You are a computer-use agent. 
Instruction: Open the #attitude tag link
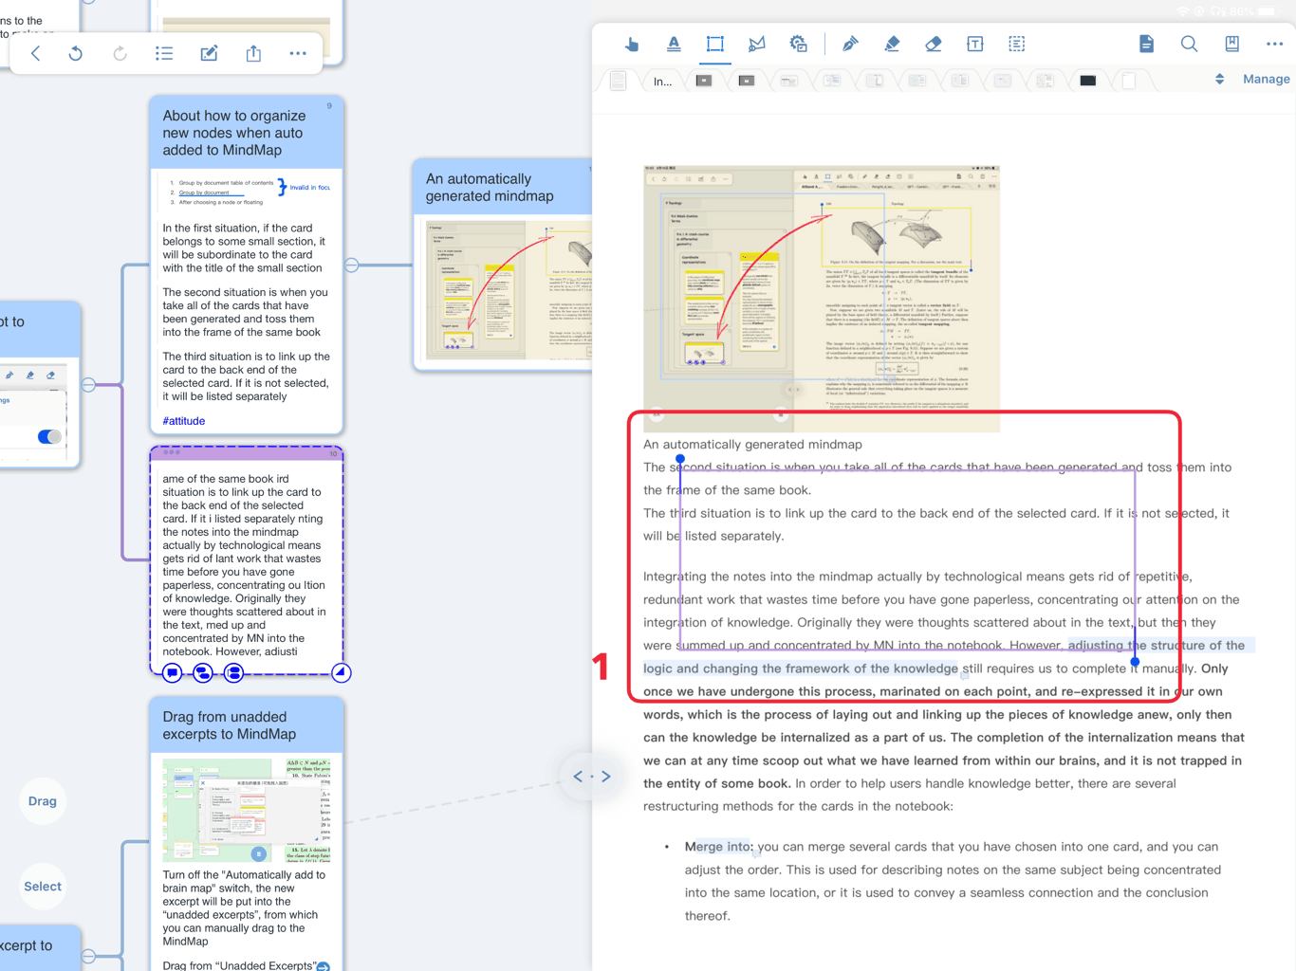click(184, 421)
